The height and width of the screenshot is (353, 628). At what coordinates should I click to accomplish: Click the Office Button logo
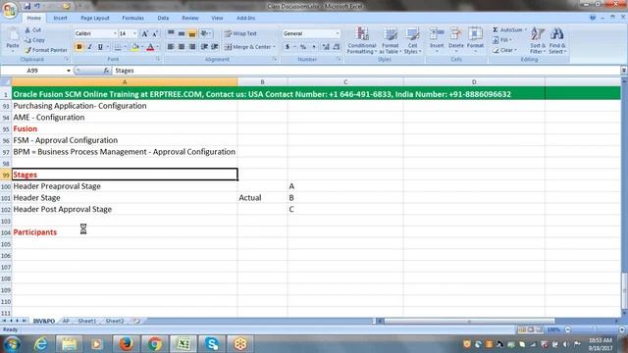(x=9, y=10)
